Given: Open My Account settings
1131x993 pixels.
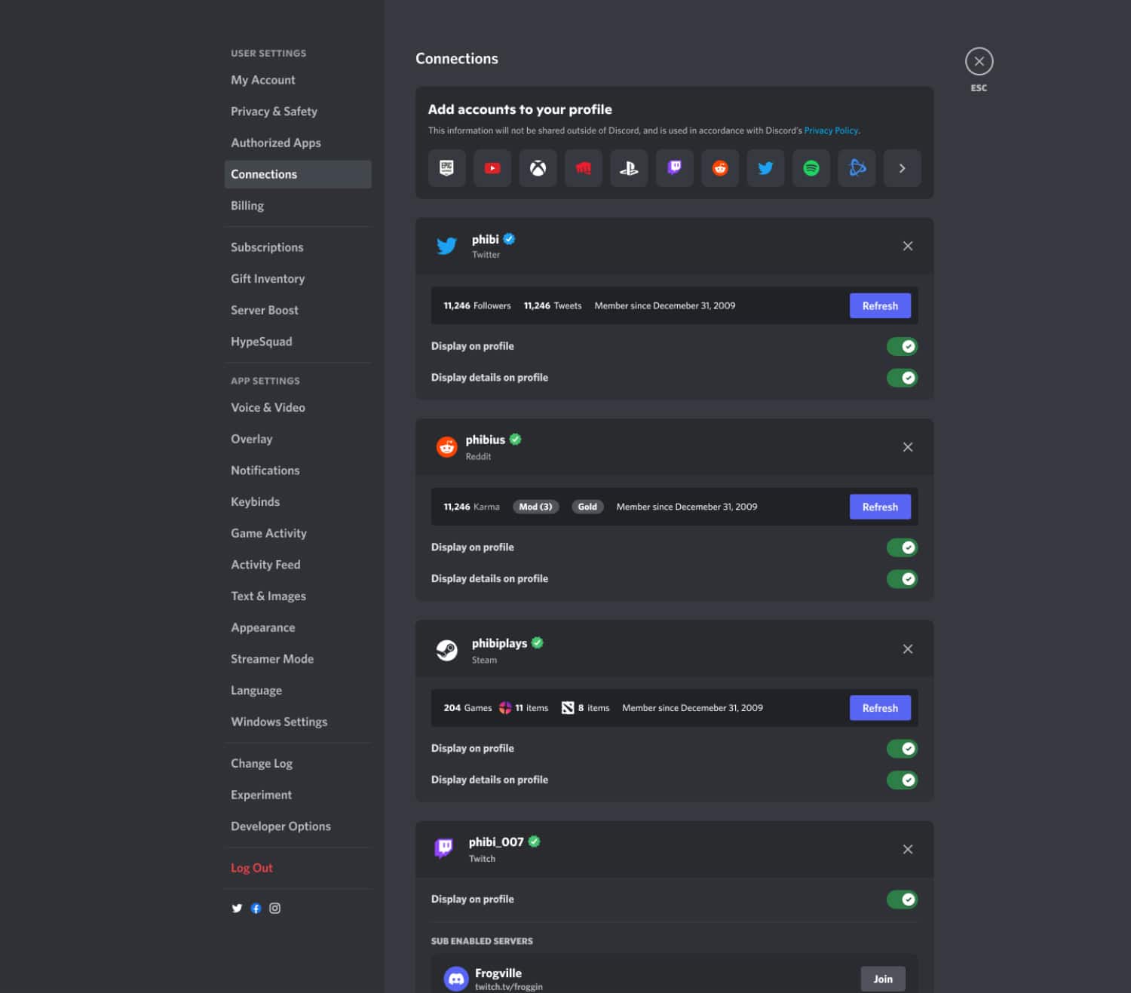Looking at the screenshot, I should point(298,80).
